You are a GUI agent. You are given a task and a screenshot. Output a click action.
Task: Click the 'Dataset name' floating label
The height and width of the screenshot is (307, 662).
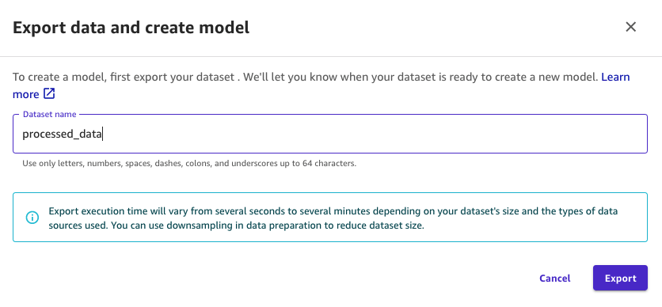tap(50, 114)
